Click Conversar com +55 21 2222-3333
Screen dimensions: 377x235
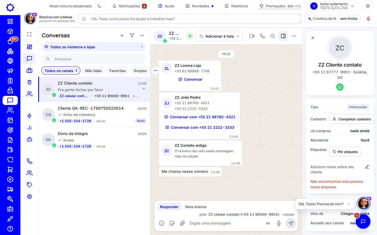[200, 127]
